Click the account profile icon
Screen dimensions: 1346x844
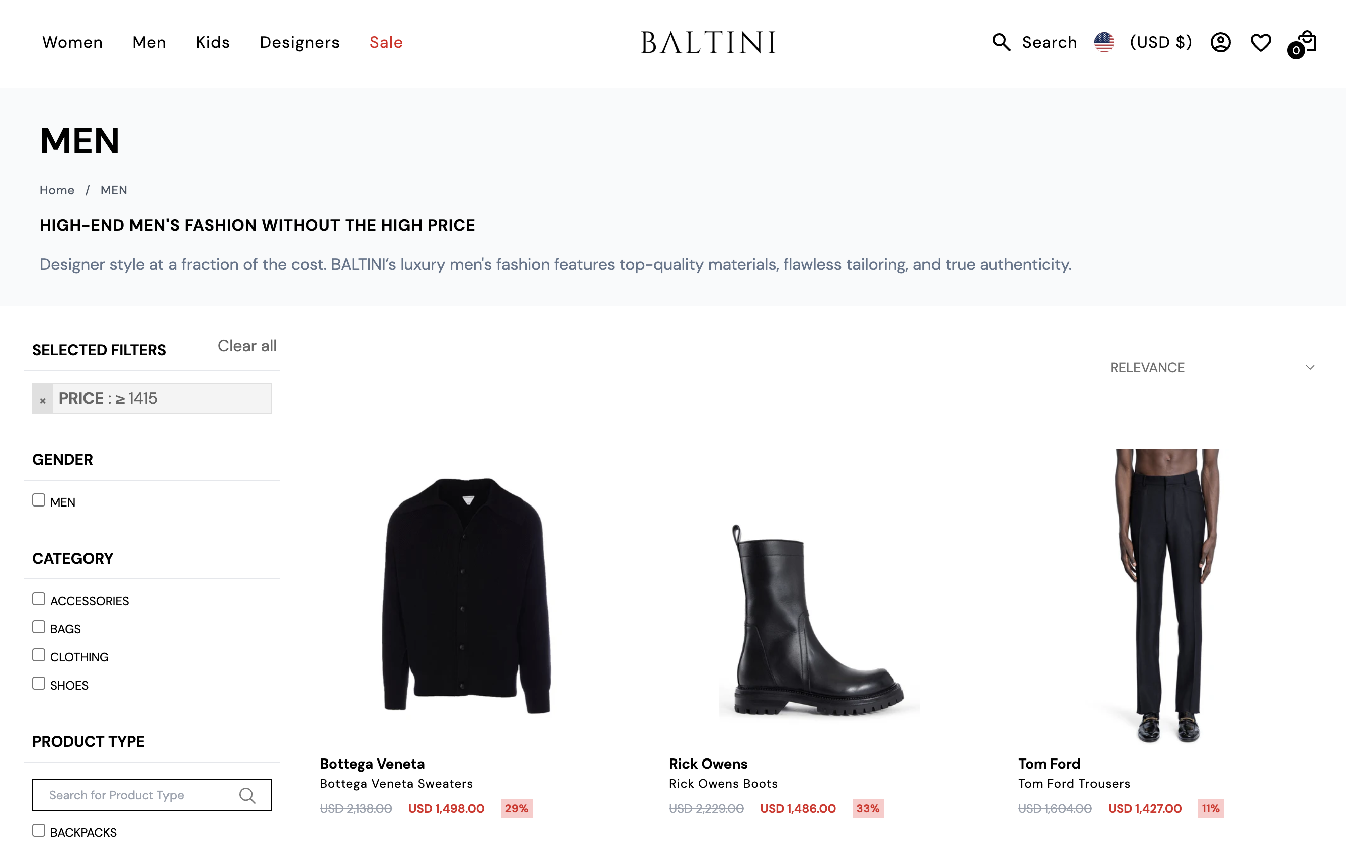tap(1220, 42)
